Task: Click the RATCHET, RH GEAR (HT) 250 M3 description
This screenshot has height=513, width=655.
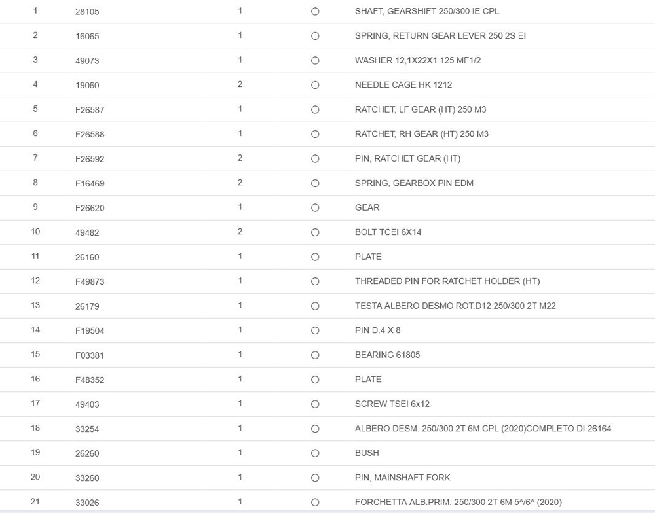Action: tap(421, 134)
